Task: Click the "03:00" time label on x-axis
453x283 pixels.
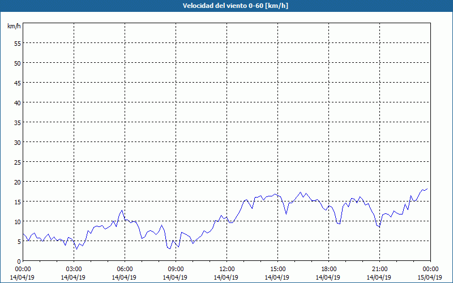Action: (x=74, y=269)
